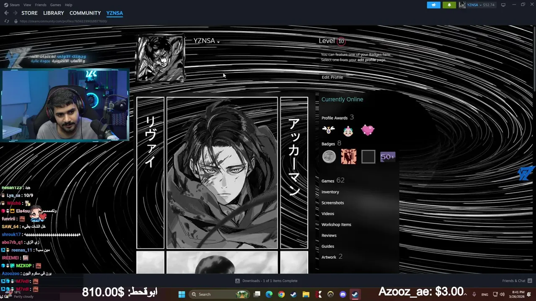Image resolution: width=536 pixels, height=301 pixels.
Task: Click 'Downloads - 1 of 1 Items Complete' text
Action: [270, 281]
